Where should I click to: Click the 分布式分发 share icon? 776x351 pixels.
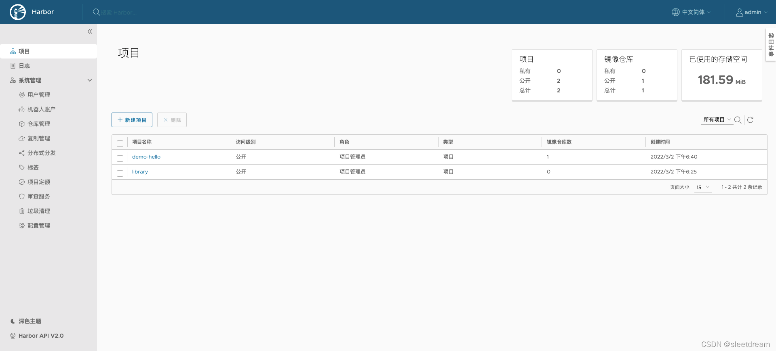click(22, 153)
